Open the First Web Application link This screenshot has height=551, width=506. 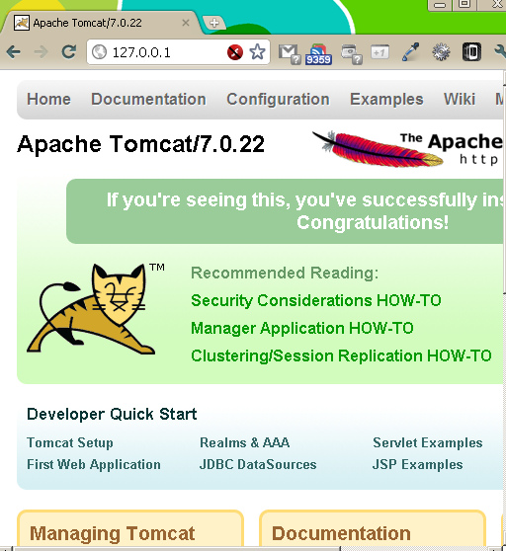tap(94, 464)
